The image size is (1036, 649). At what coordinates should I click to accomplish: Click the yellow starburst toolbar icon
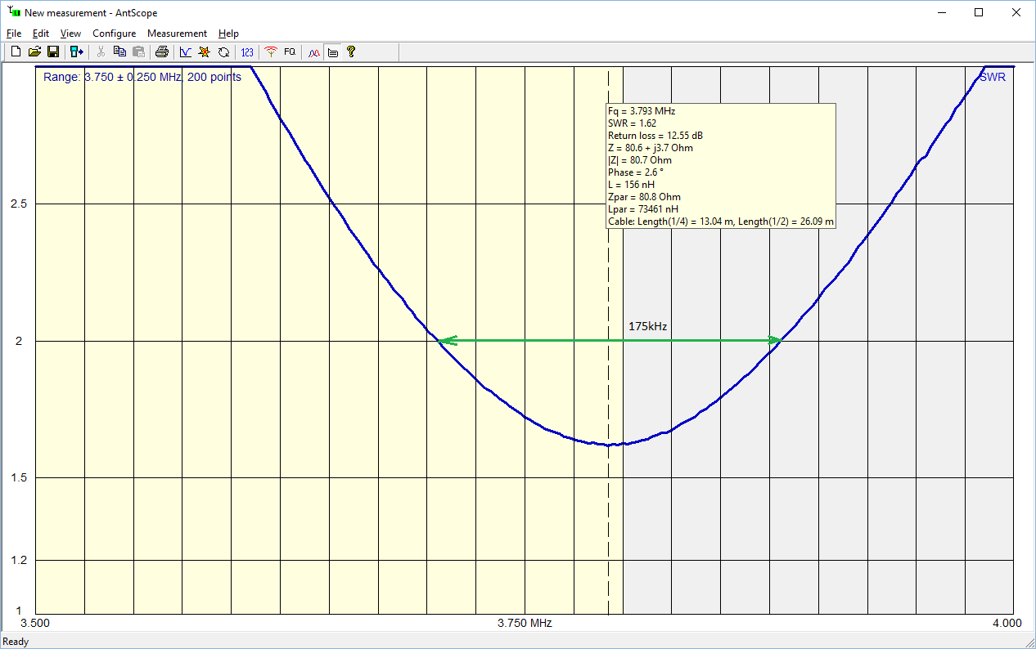(205, 52)
